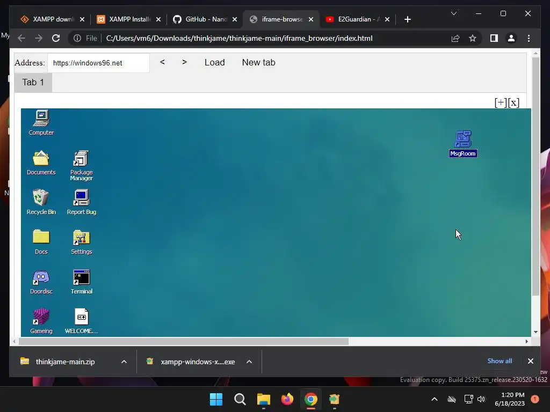Click iframe browser forward '>' button
Image resolution: width=550 pixels, height=412 pixels.
[x=185, y=62]
